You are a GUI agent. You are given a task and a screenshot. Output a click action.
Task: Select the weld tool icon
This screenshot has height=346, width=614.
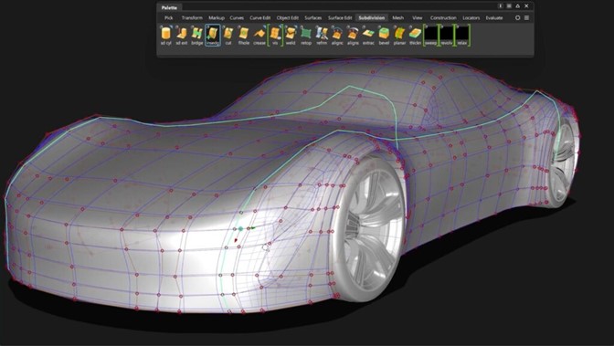[x=291, y=36]
